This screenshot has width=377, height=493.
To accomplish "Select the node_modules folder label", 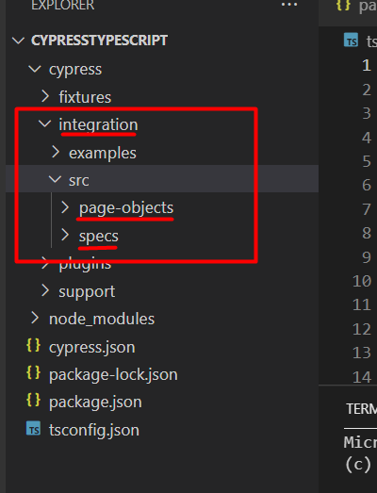I will coord(102,319).
